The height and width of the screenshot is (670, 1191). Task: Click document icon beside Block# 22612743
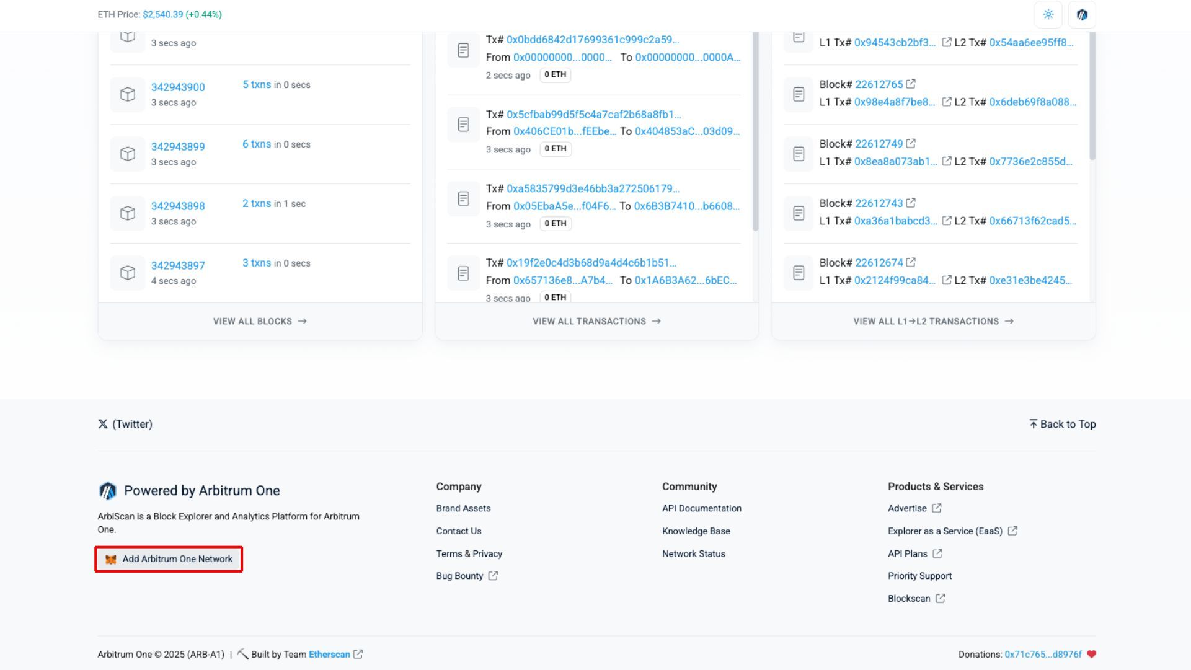[x=799, y=213]
